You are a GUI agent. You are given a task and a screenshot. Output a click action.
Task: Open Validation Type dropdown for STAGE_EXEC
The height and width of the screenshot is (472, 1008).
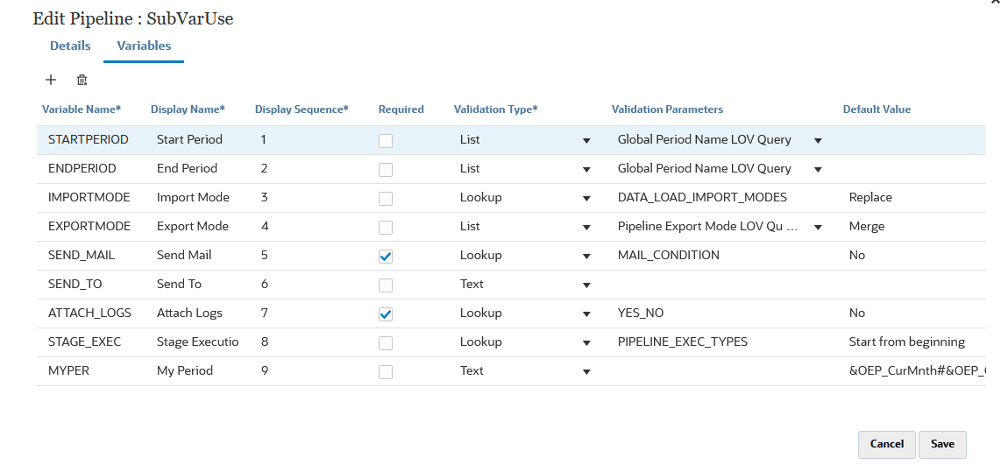586,343
